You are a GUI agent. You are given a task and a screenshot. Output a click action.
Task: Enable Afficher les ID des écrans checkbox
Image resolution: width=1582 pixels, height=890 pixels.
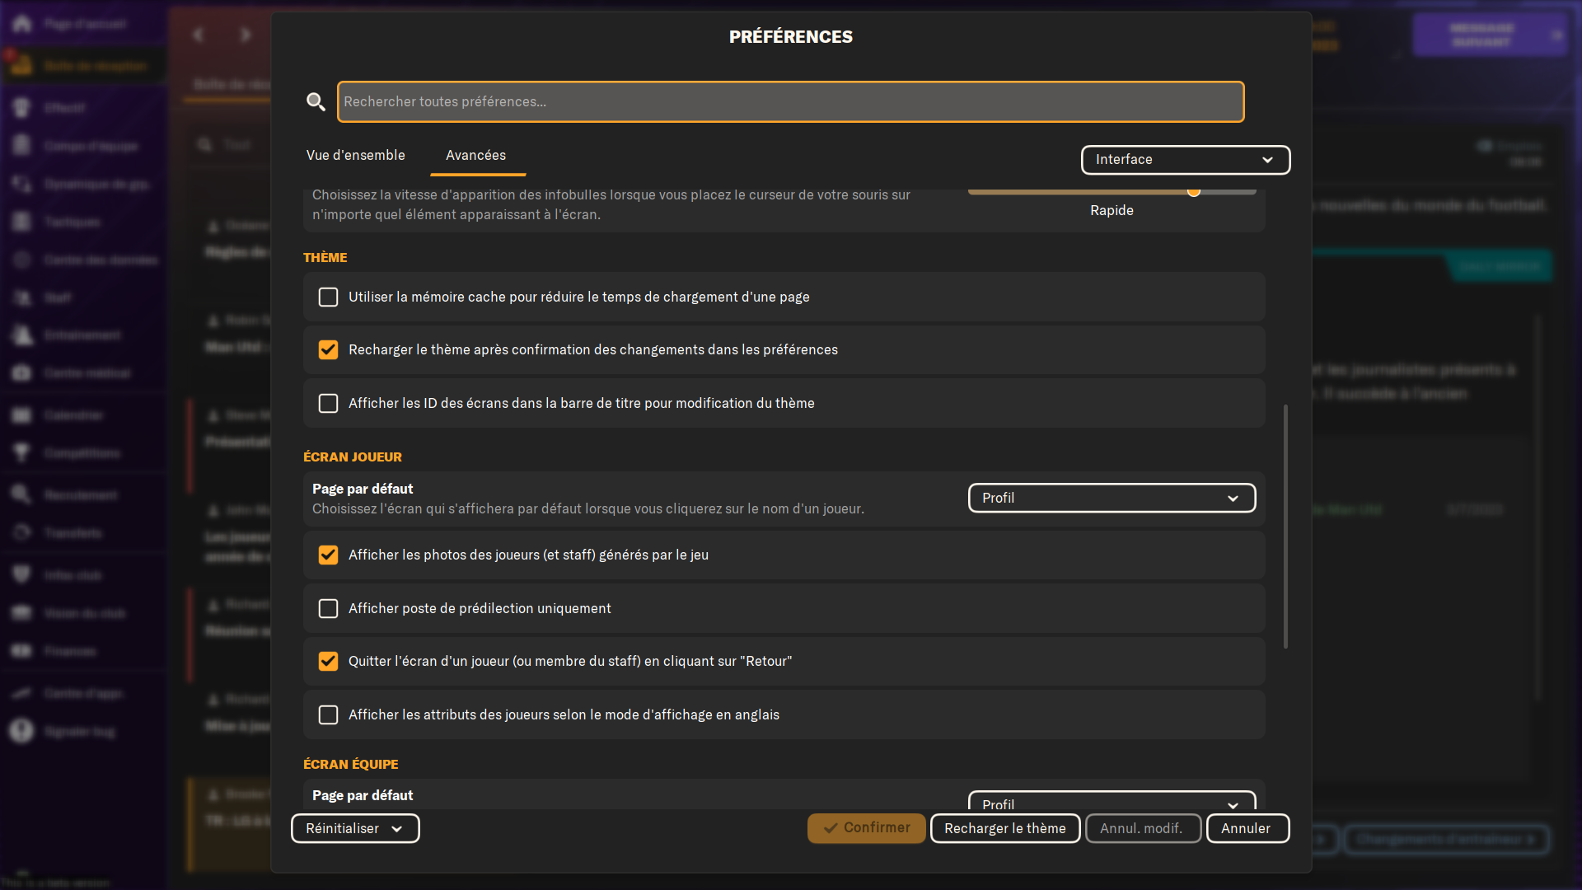[328, 403]
